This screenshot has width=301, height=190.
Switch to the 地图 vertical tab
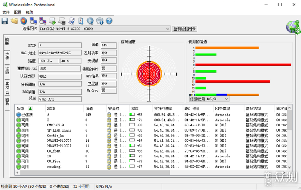tap(7, 103)
